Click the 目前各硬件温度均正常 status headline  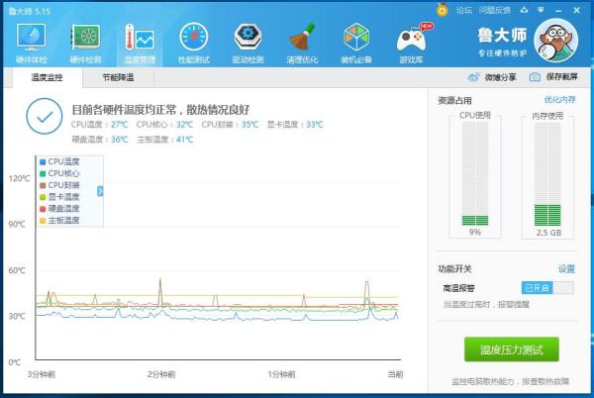[160, 110]
